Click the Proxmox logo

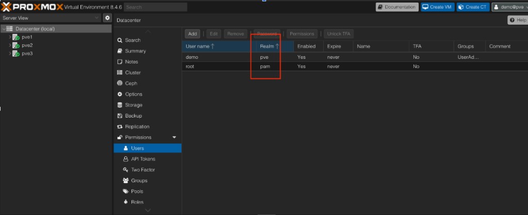tap(32, 6)
